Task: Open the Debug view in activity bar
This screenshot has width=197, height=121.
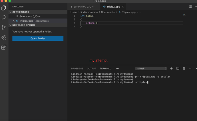Action: click(4, 37)
